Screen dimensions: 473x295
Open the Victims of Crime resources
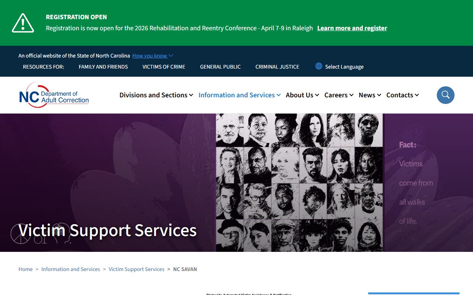(164, 67)
